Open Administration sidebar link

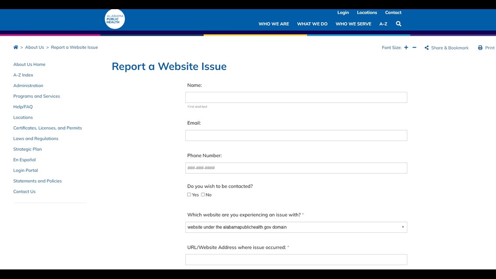[28, 85]
